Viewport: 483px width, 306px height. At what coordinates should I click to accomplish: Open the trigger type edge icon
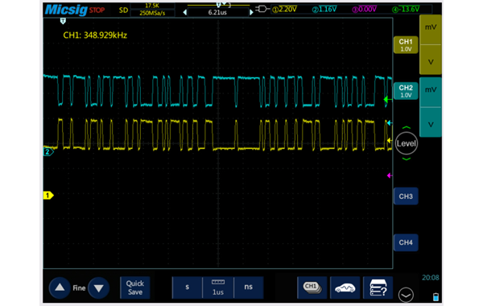point(262,9)
